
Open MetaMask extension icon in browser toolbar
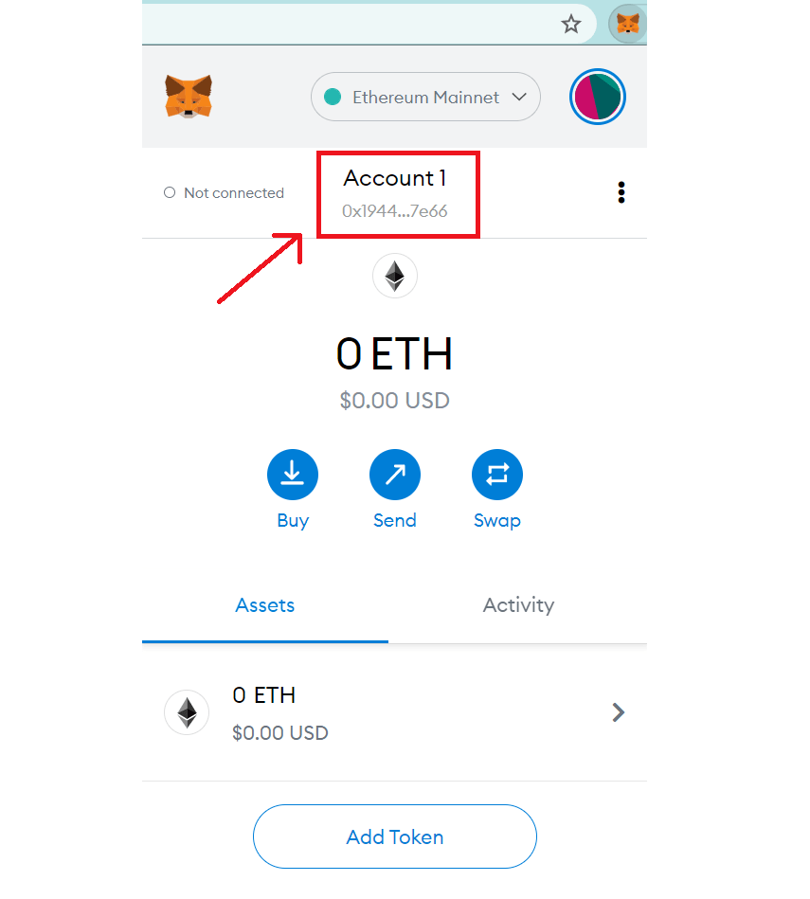coord(627,23)
